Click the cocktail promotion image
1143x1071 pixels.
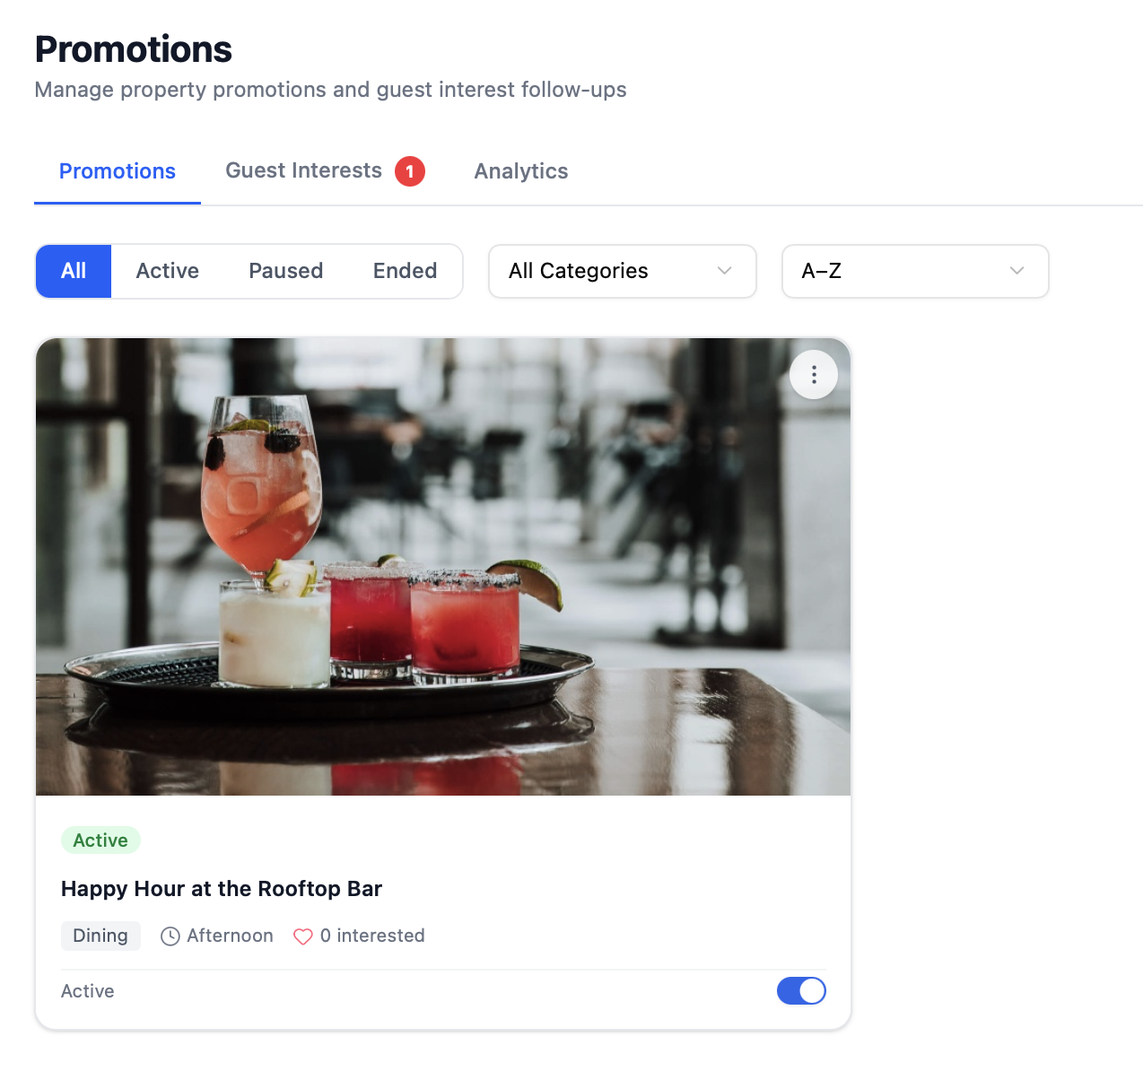tap(443, 567)
